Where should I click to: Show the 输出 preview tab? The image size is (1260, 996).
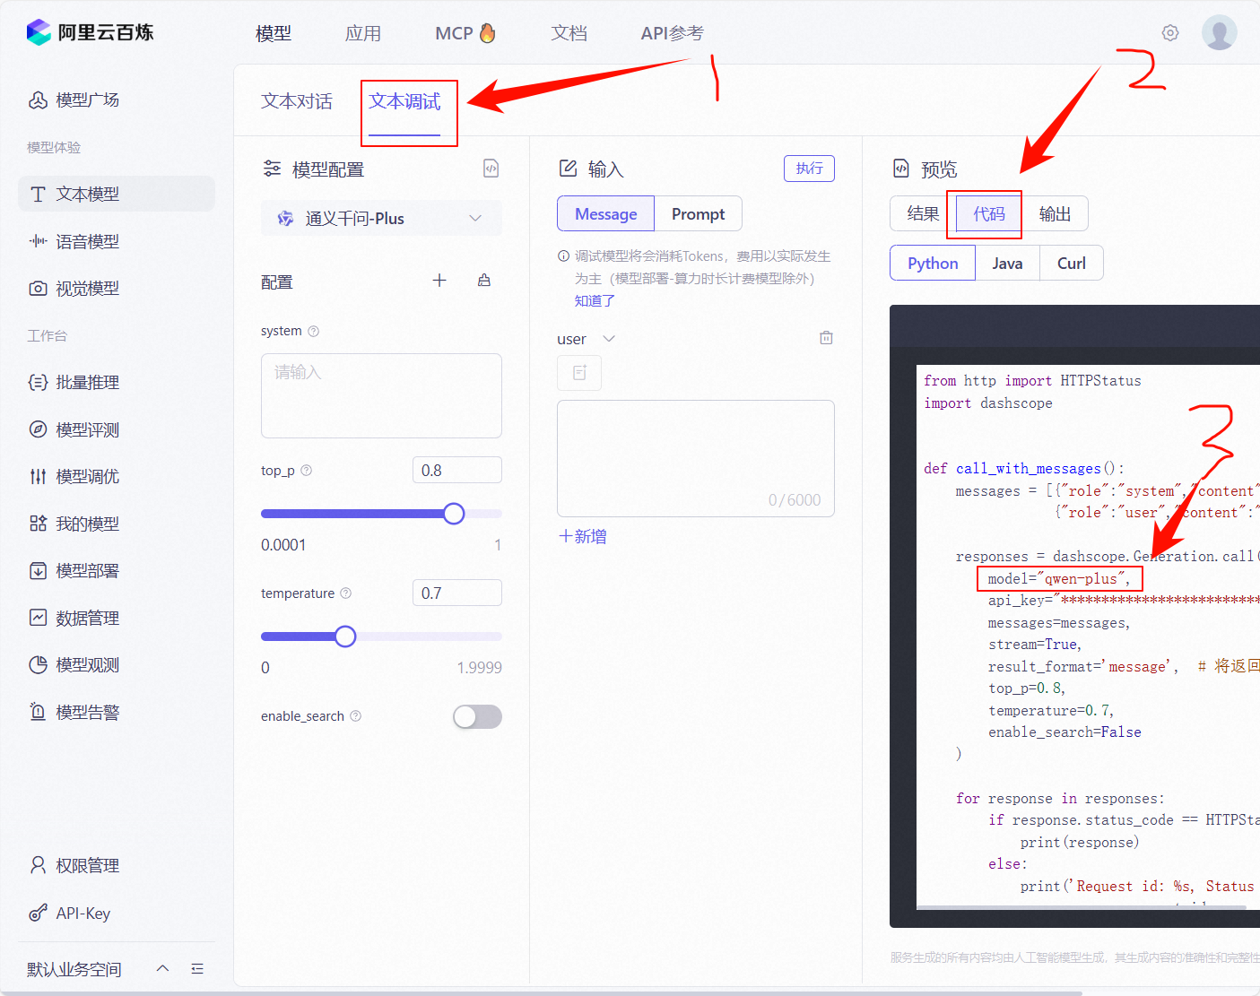1055,213
